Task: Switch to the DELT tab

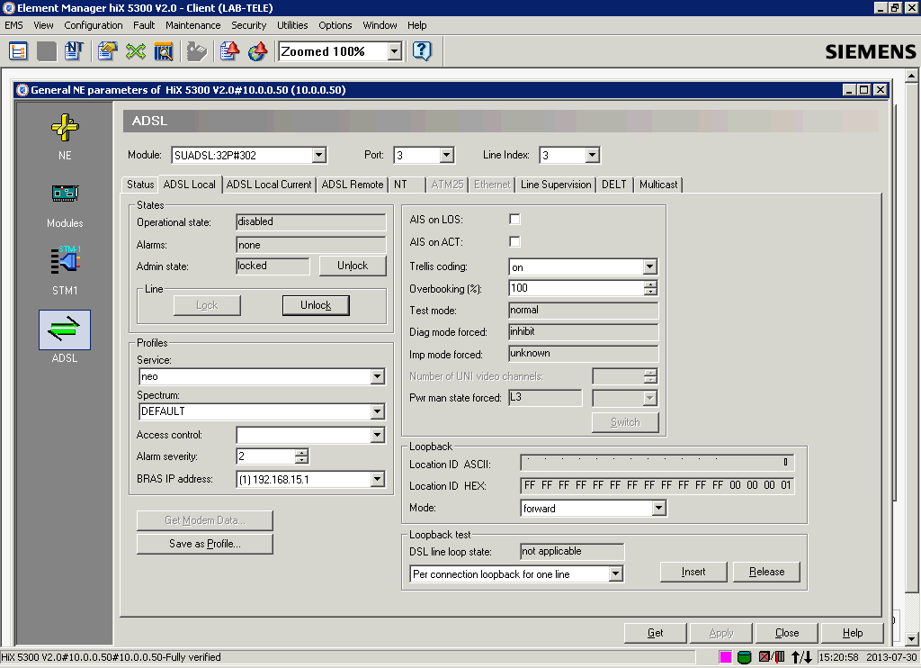Action: coord(614,185)
